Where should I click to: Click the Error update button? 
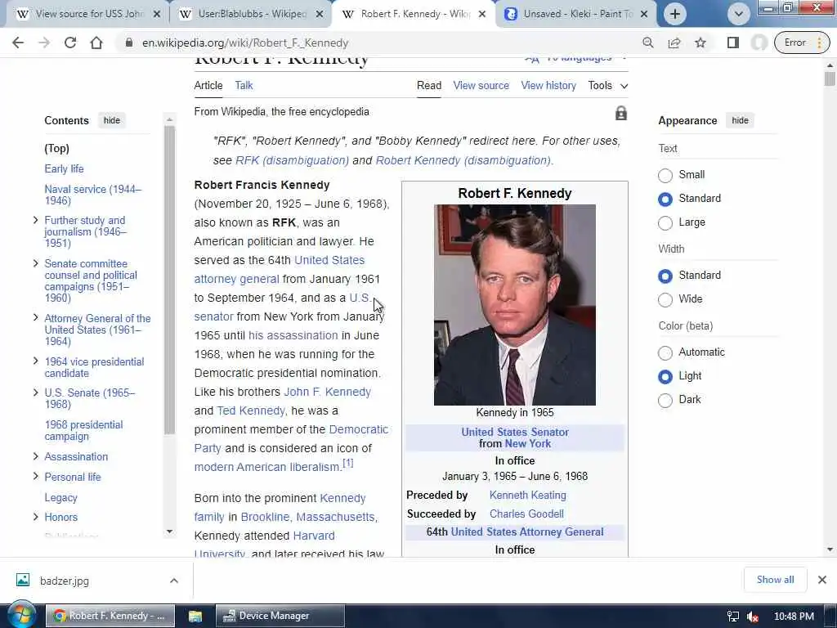[x=802, y=43]
